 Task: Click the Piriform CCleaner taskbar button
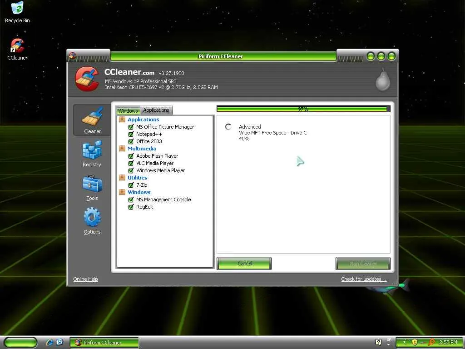[x=104, y=343]
